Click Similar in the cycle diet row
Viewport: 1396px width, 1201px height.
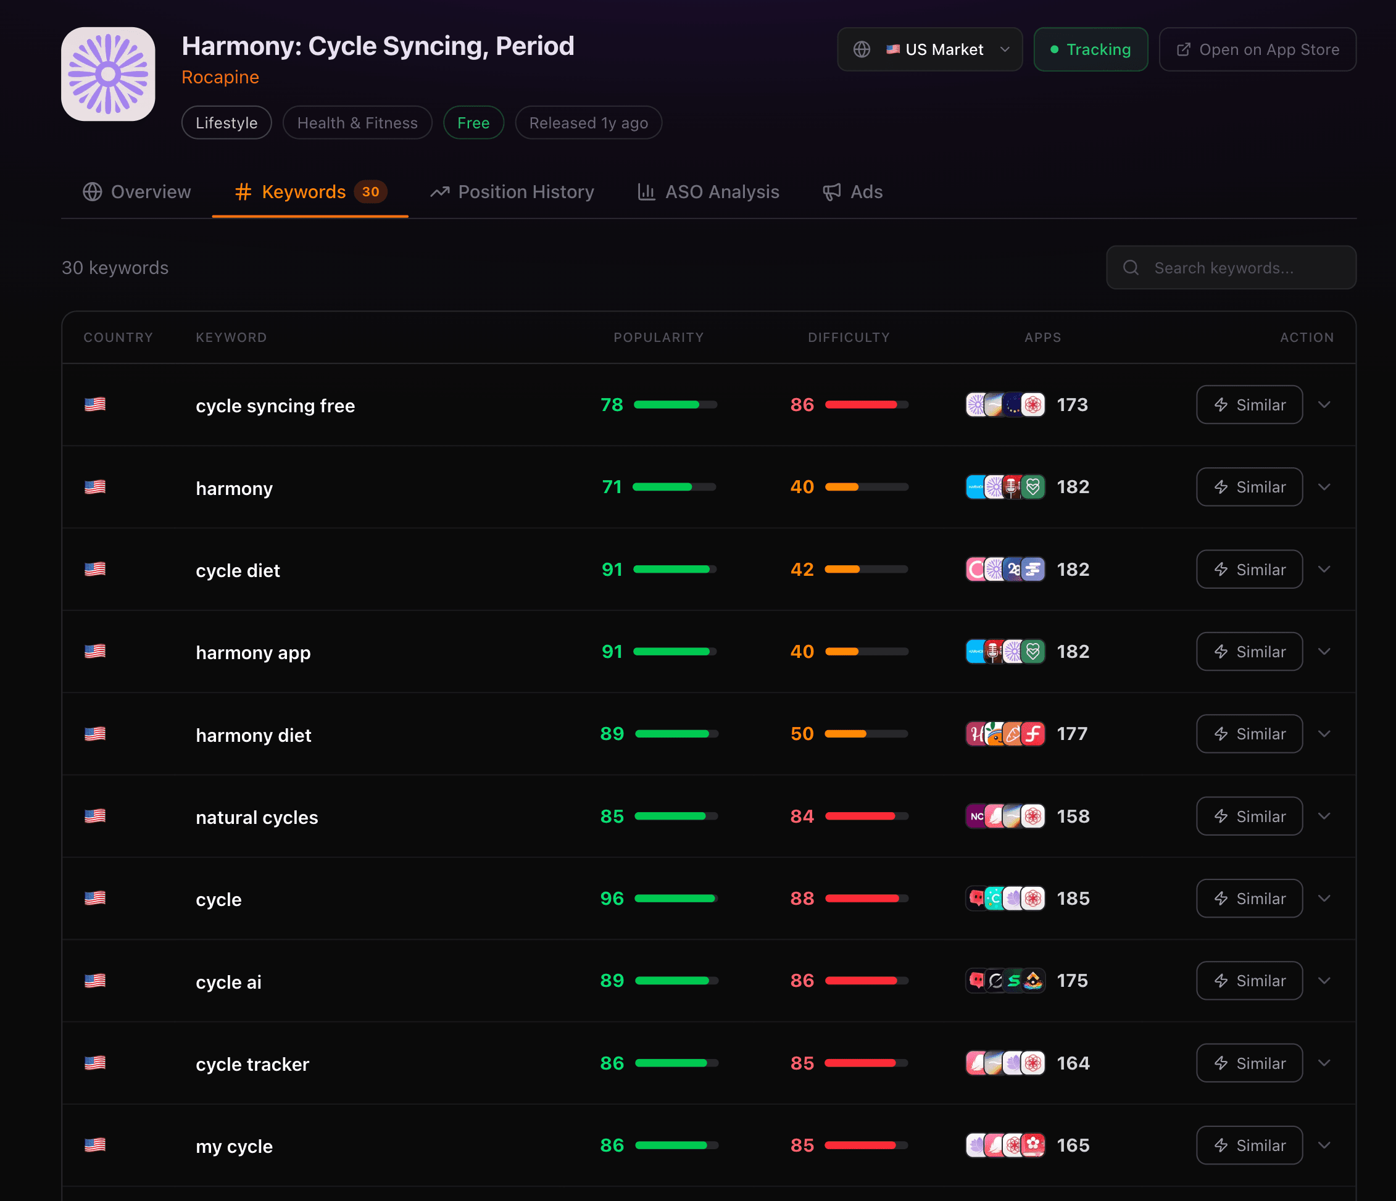(1249, 569)
